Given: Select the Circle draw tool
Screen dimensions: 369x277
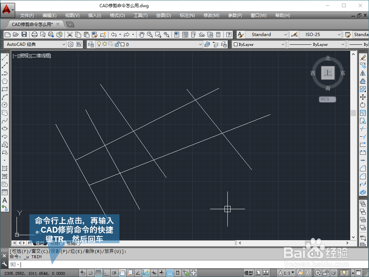Looking at the screenshot, I should tap(4, 105).
